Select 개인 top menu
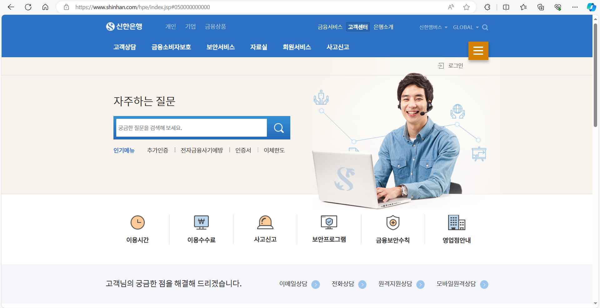This screenshot has width=600, height=308. 171,27
